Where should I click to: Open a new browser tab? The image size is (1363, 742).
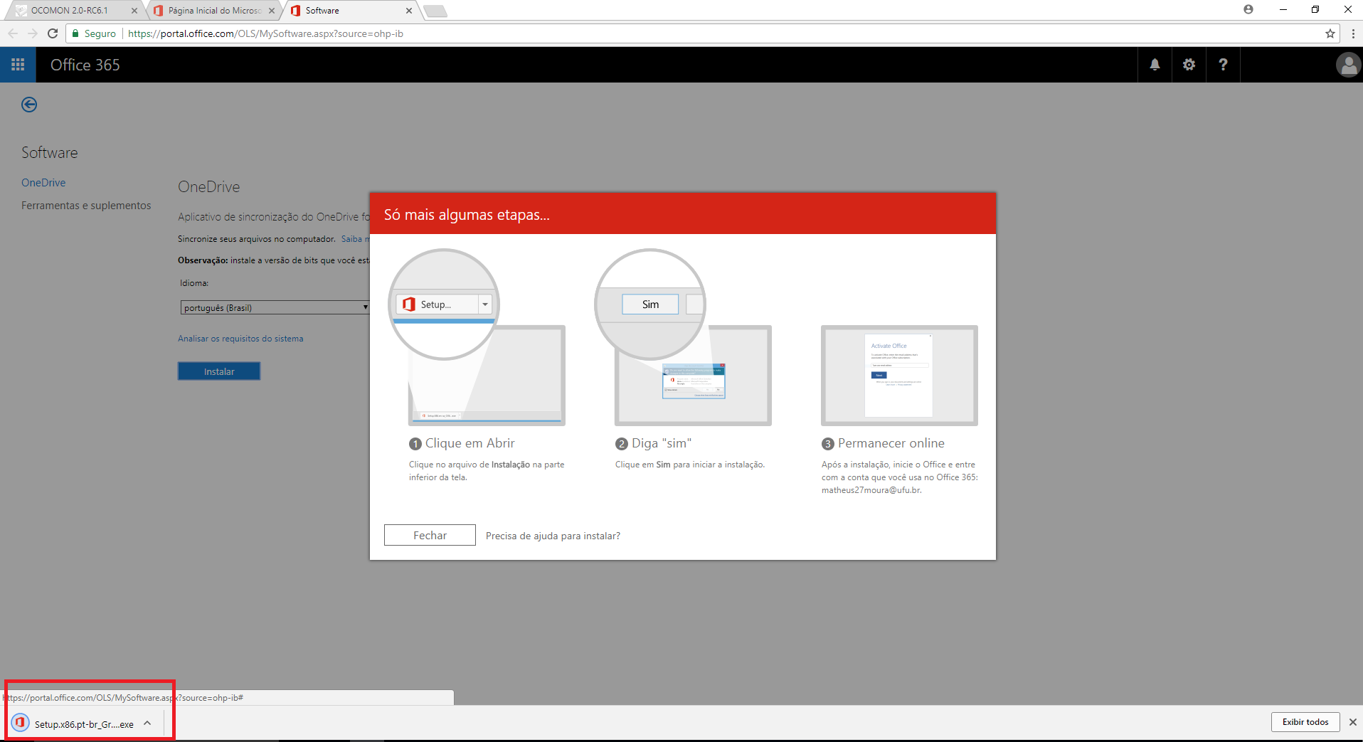point(435,11)
